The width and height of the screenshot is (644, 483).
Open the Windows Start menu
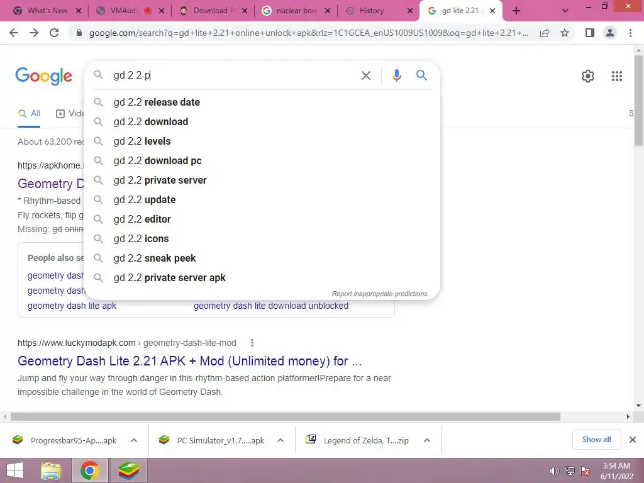click(x=15, y=470)
